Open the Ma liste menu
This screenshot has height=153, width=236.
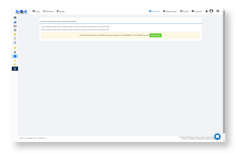(60, 11)
